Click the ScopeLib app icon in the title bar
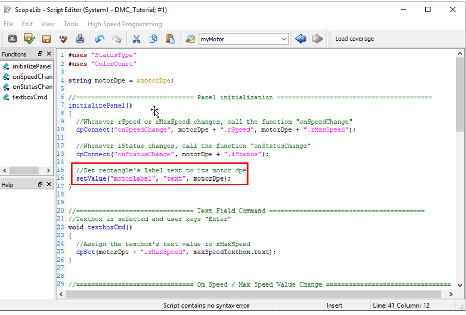The width and height of the screenshot is (466, 315). 8,10
